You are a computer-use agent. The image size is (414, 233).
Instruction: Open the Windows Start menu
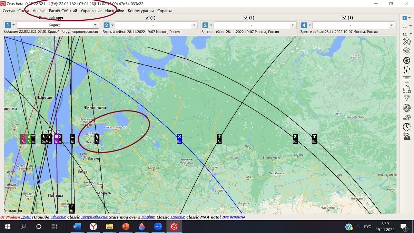(8, 227)
